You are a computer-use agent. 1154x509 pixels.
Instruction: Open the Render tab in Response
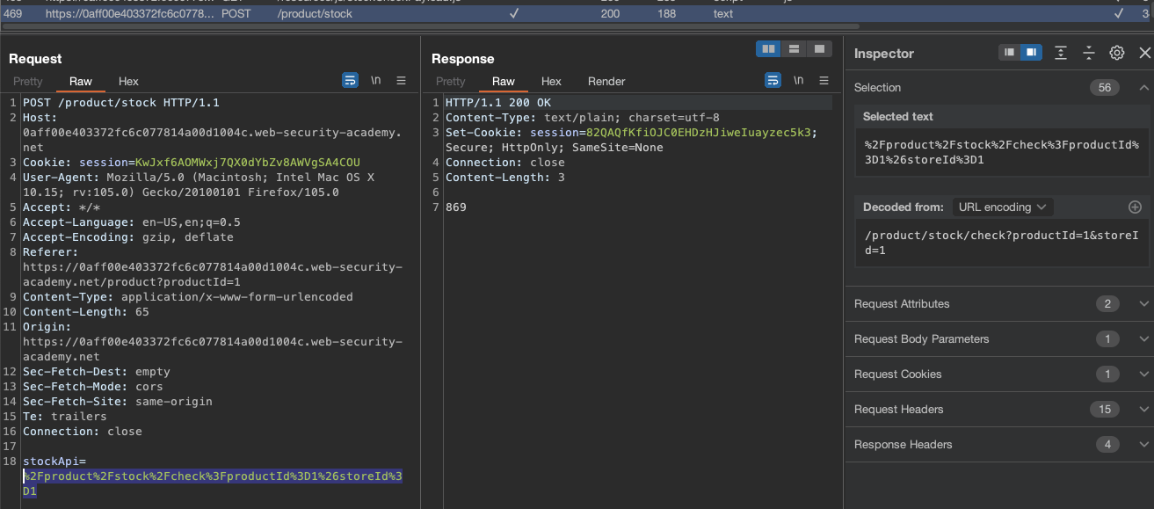tap(606, 82)
